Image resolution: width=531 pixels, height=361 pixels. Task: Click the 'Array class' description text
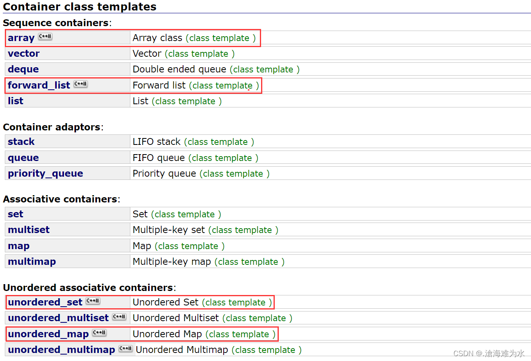click(x=157, y=38)
